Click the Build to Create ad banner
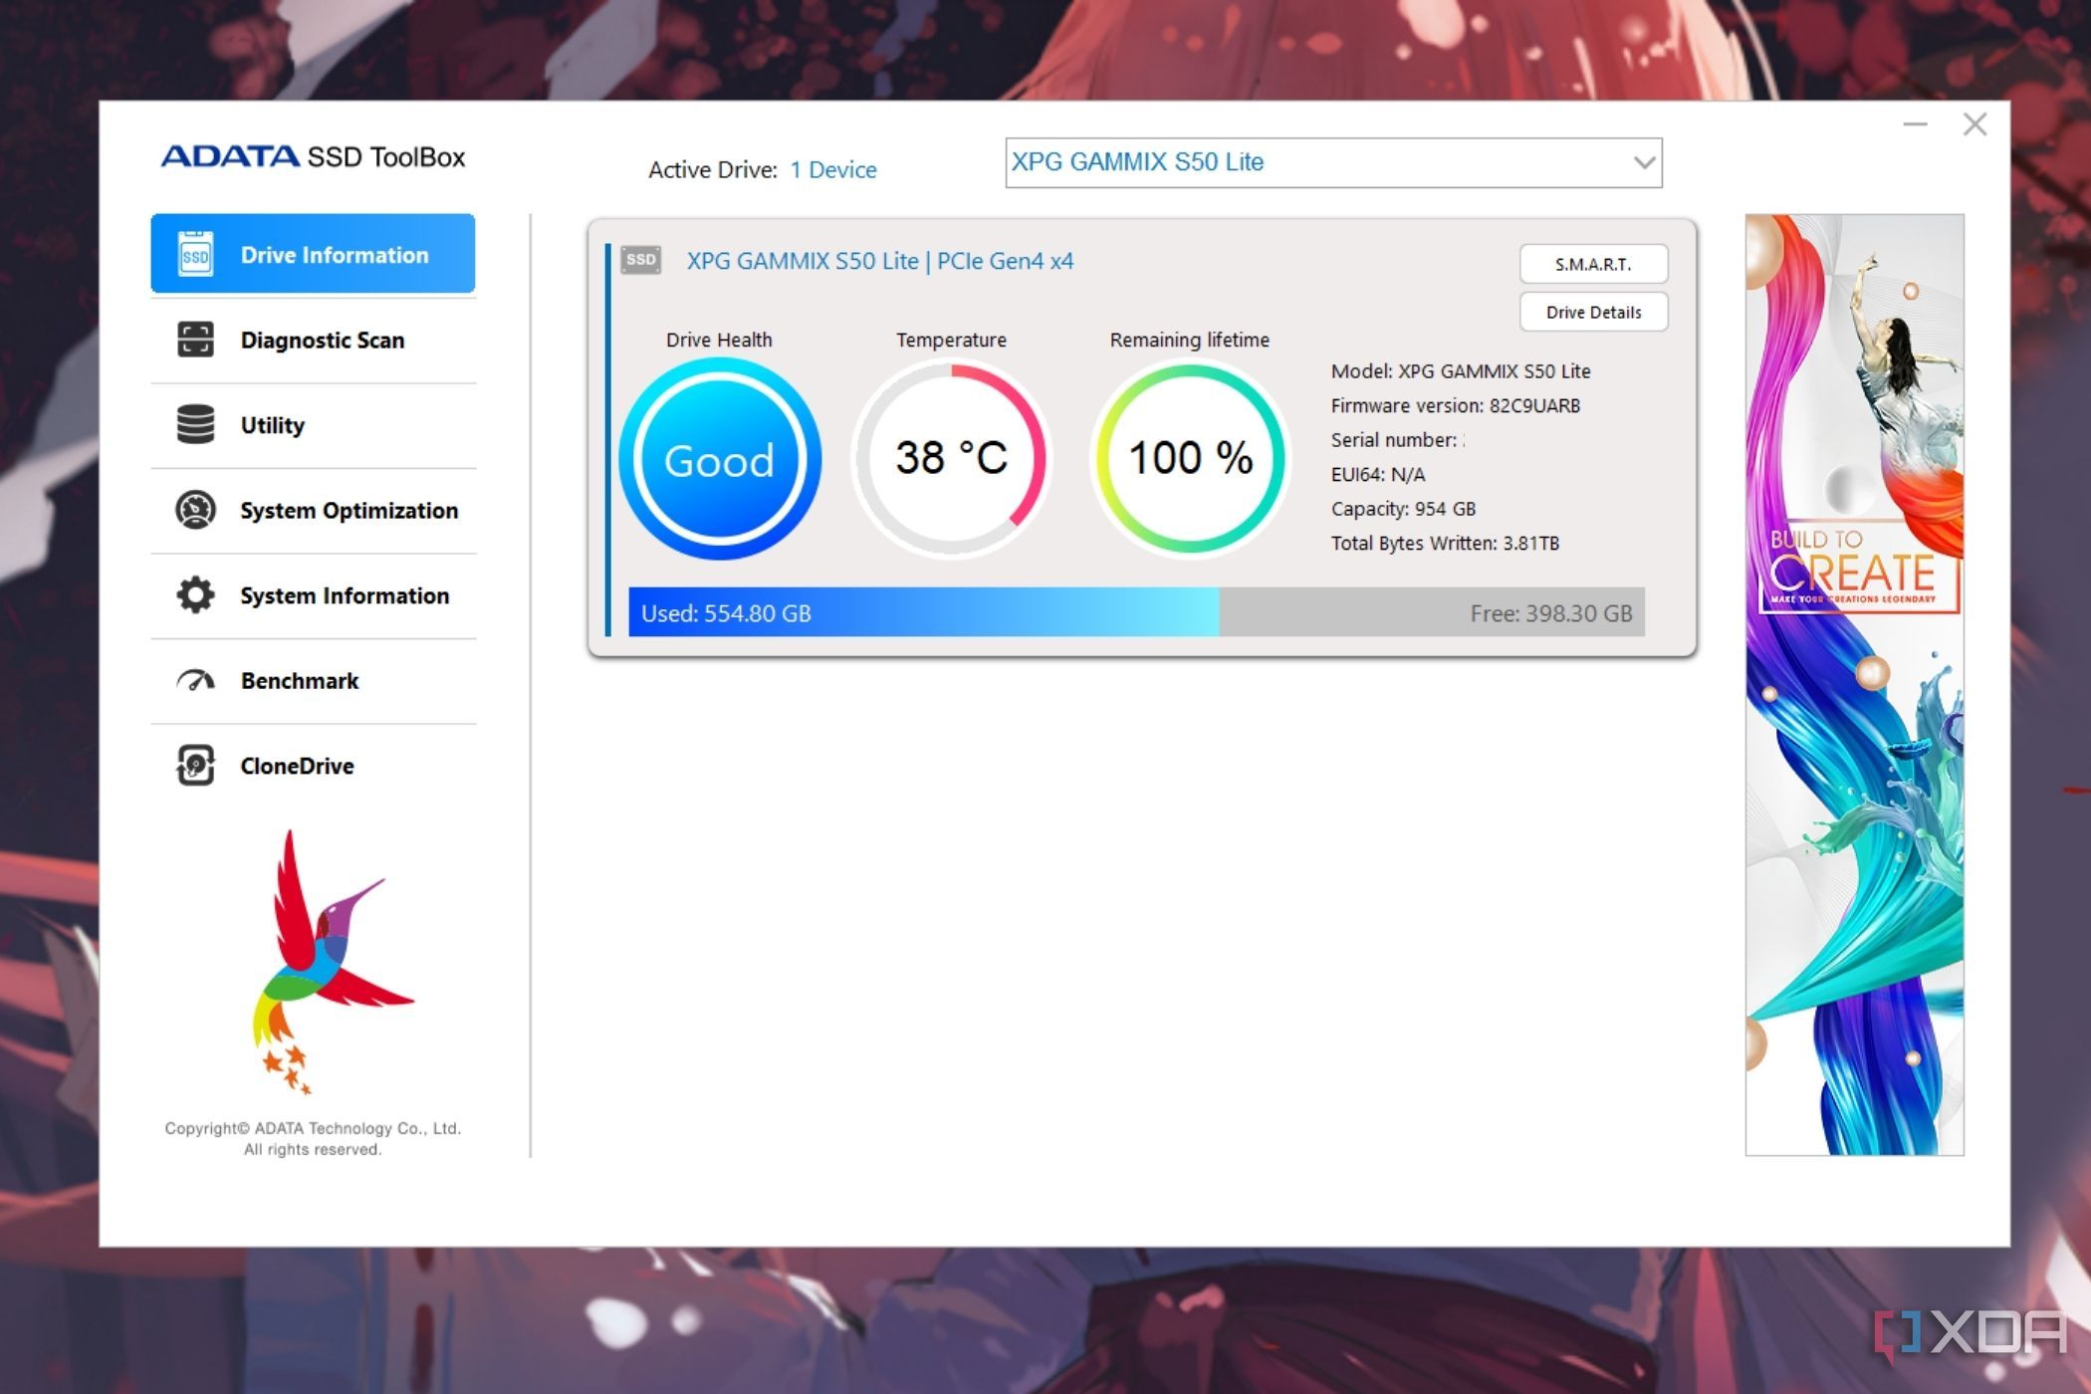 (x=1854, y=685)
